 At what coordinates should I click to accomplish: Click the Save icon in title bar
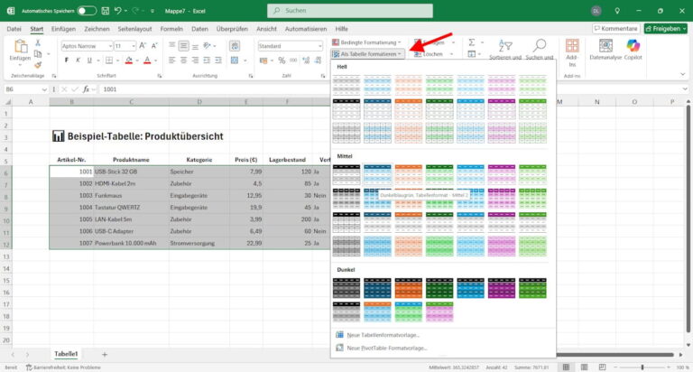click(x=106, y=11)
